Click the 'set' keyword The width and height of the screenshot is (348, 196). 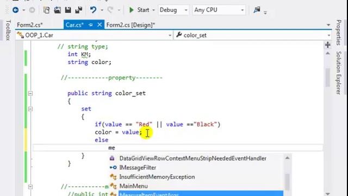point(86,109)
